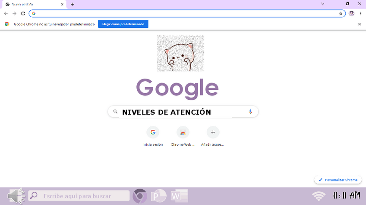Screen dimensions: 366x205
Task: Close the Nueva pestaña tab
Action: pos(62,4)
